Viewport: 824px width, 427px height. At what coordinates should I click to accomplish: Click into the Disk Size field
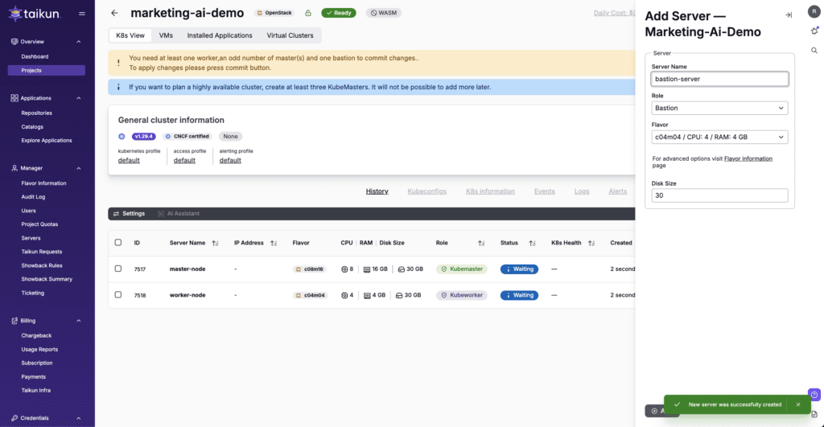[x=719, y=195]
